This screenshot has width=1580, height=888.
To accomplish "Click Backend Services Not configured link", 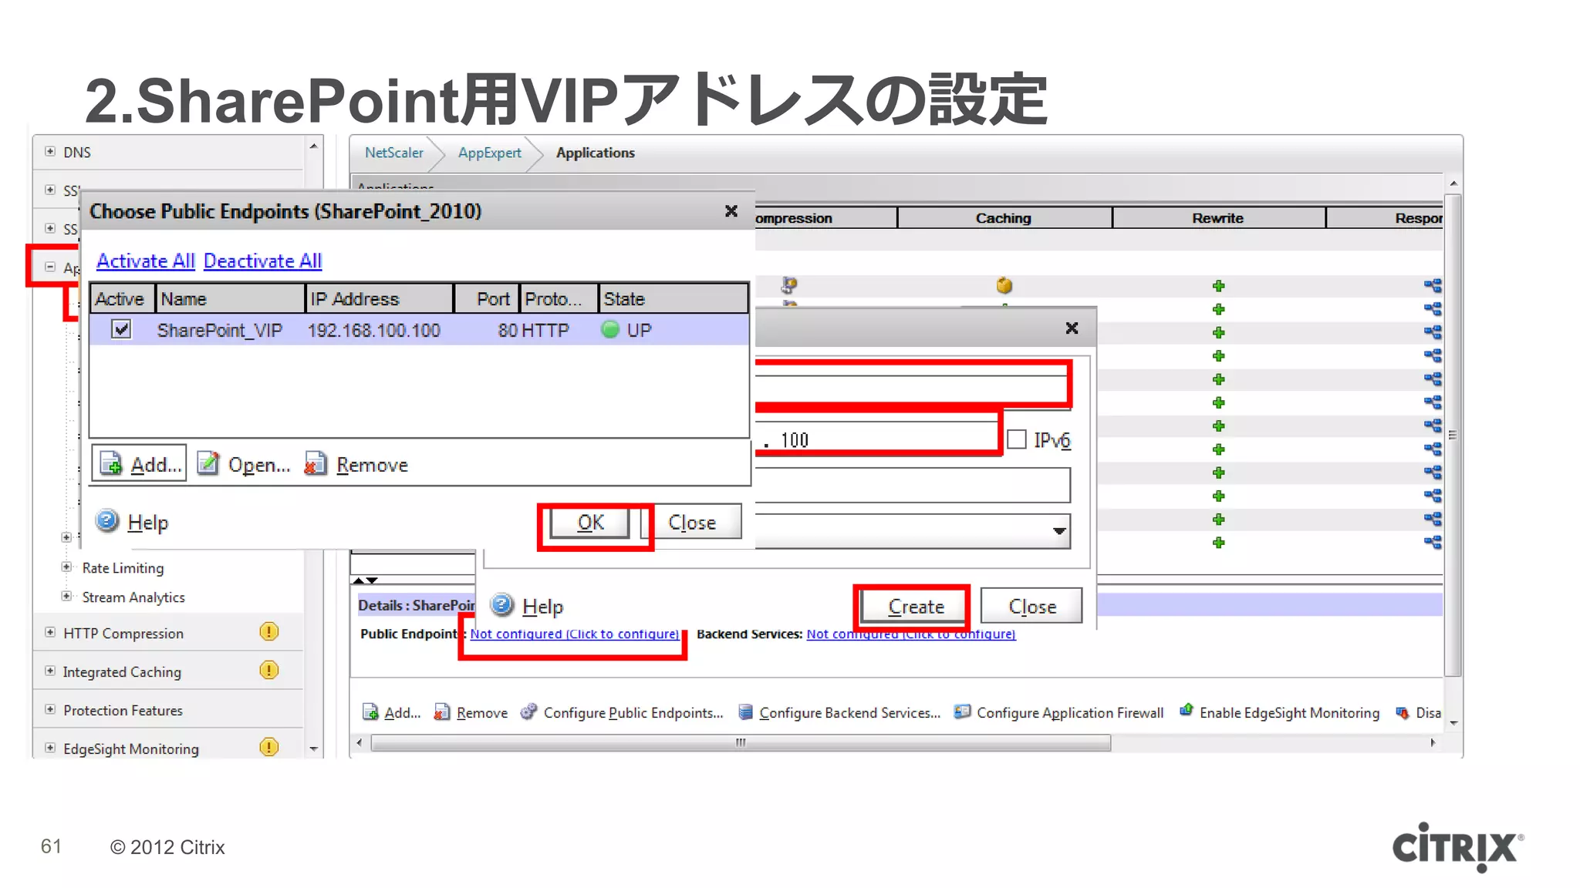I will (x=911, y=634).
